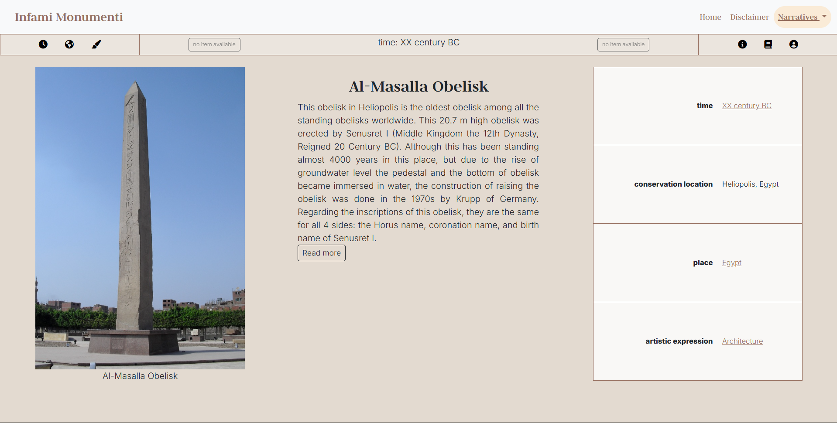The image size is (837, 423).
Task: Open the info circle icon
Action: pos(742,44)
